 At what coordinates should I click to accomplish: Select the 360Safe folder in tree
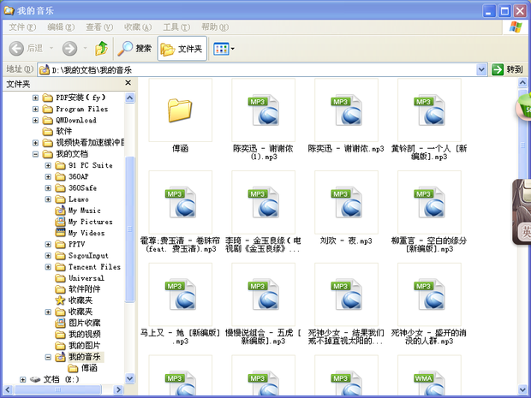(76, 187)
